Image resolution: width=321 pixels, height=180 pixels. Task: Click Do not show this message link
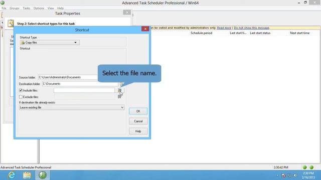251,28
